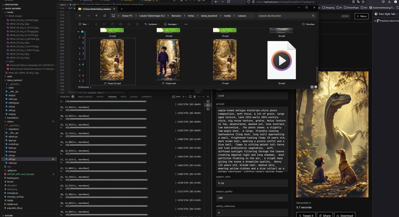Refresh the File Explorer outputs folder
This screenshot has width=399, height=217.
[105, 16]
